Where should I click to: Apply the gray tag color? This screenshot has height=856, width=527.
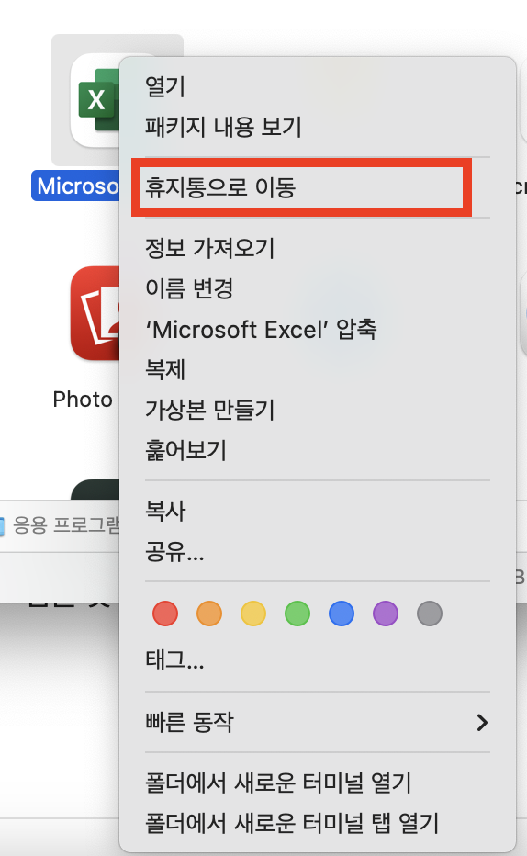pyautogui.click(x=430, y=614)
